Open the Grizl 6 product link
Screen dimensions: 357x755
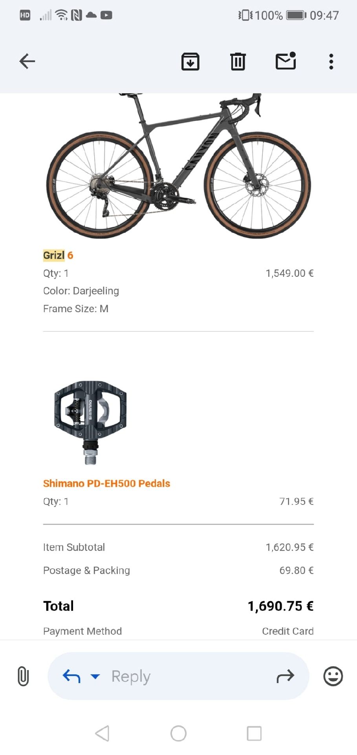pos(58,255)
